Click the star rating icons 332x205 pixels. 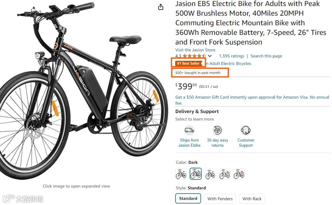pos(194,56)
